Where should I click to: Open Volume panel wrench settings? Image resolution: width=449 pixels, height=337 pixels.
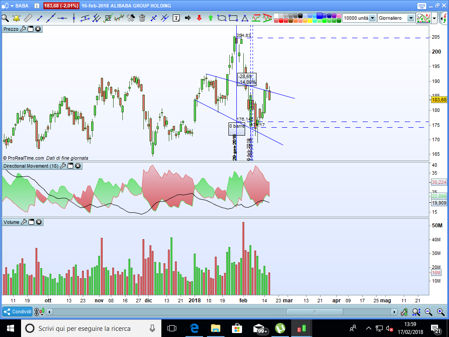pyautogui.click(x=24, y=222)
